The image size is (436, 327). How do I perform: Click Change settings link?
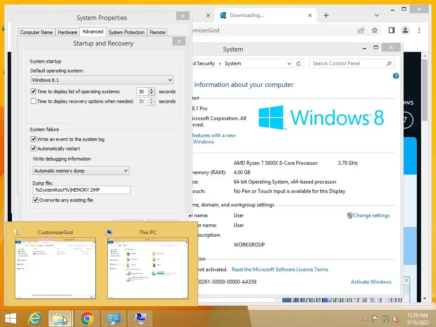pyautogui.click(x=371, y=215)
